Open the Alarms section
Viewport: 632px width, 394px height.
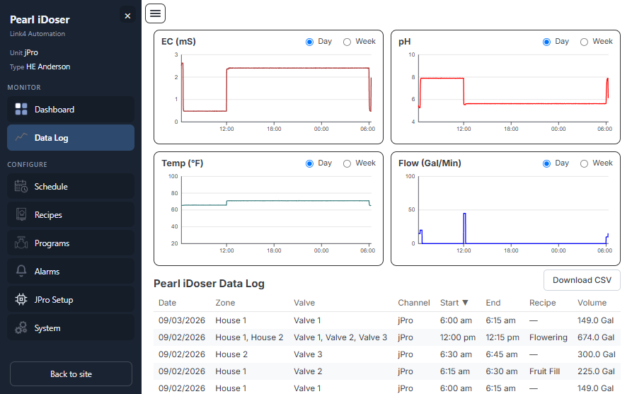pos(71,271)
